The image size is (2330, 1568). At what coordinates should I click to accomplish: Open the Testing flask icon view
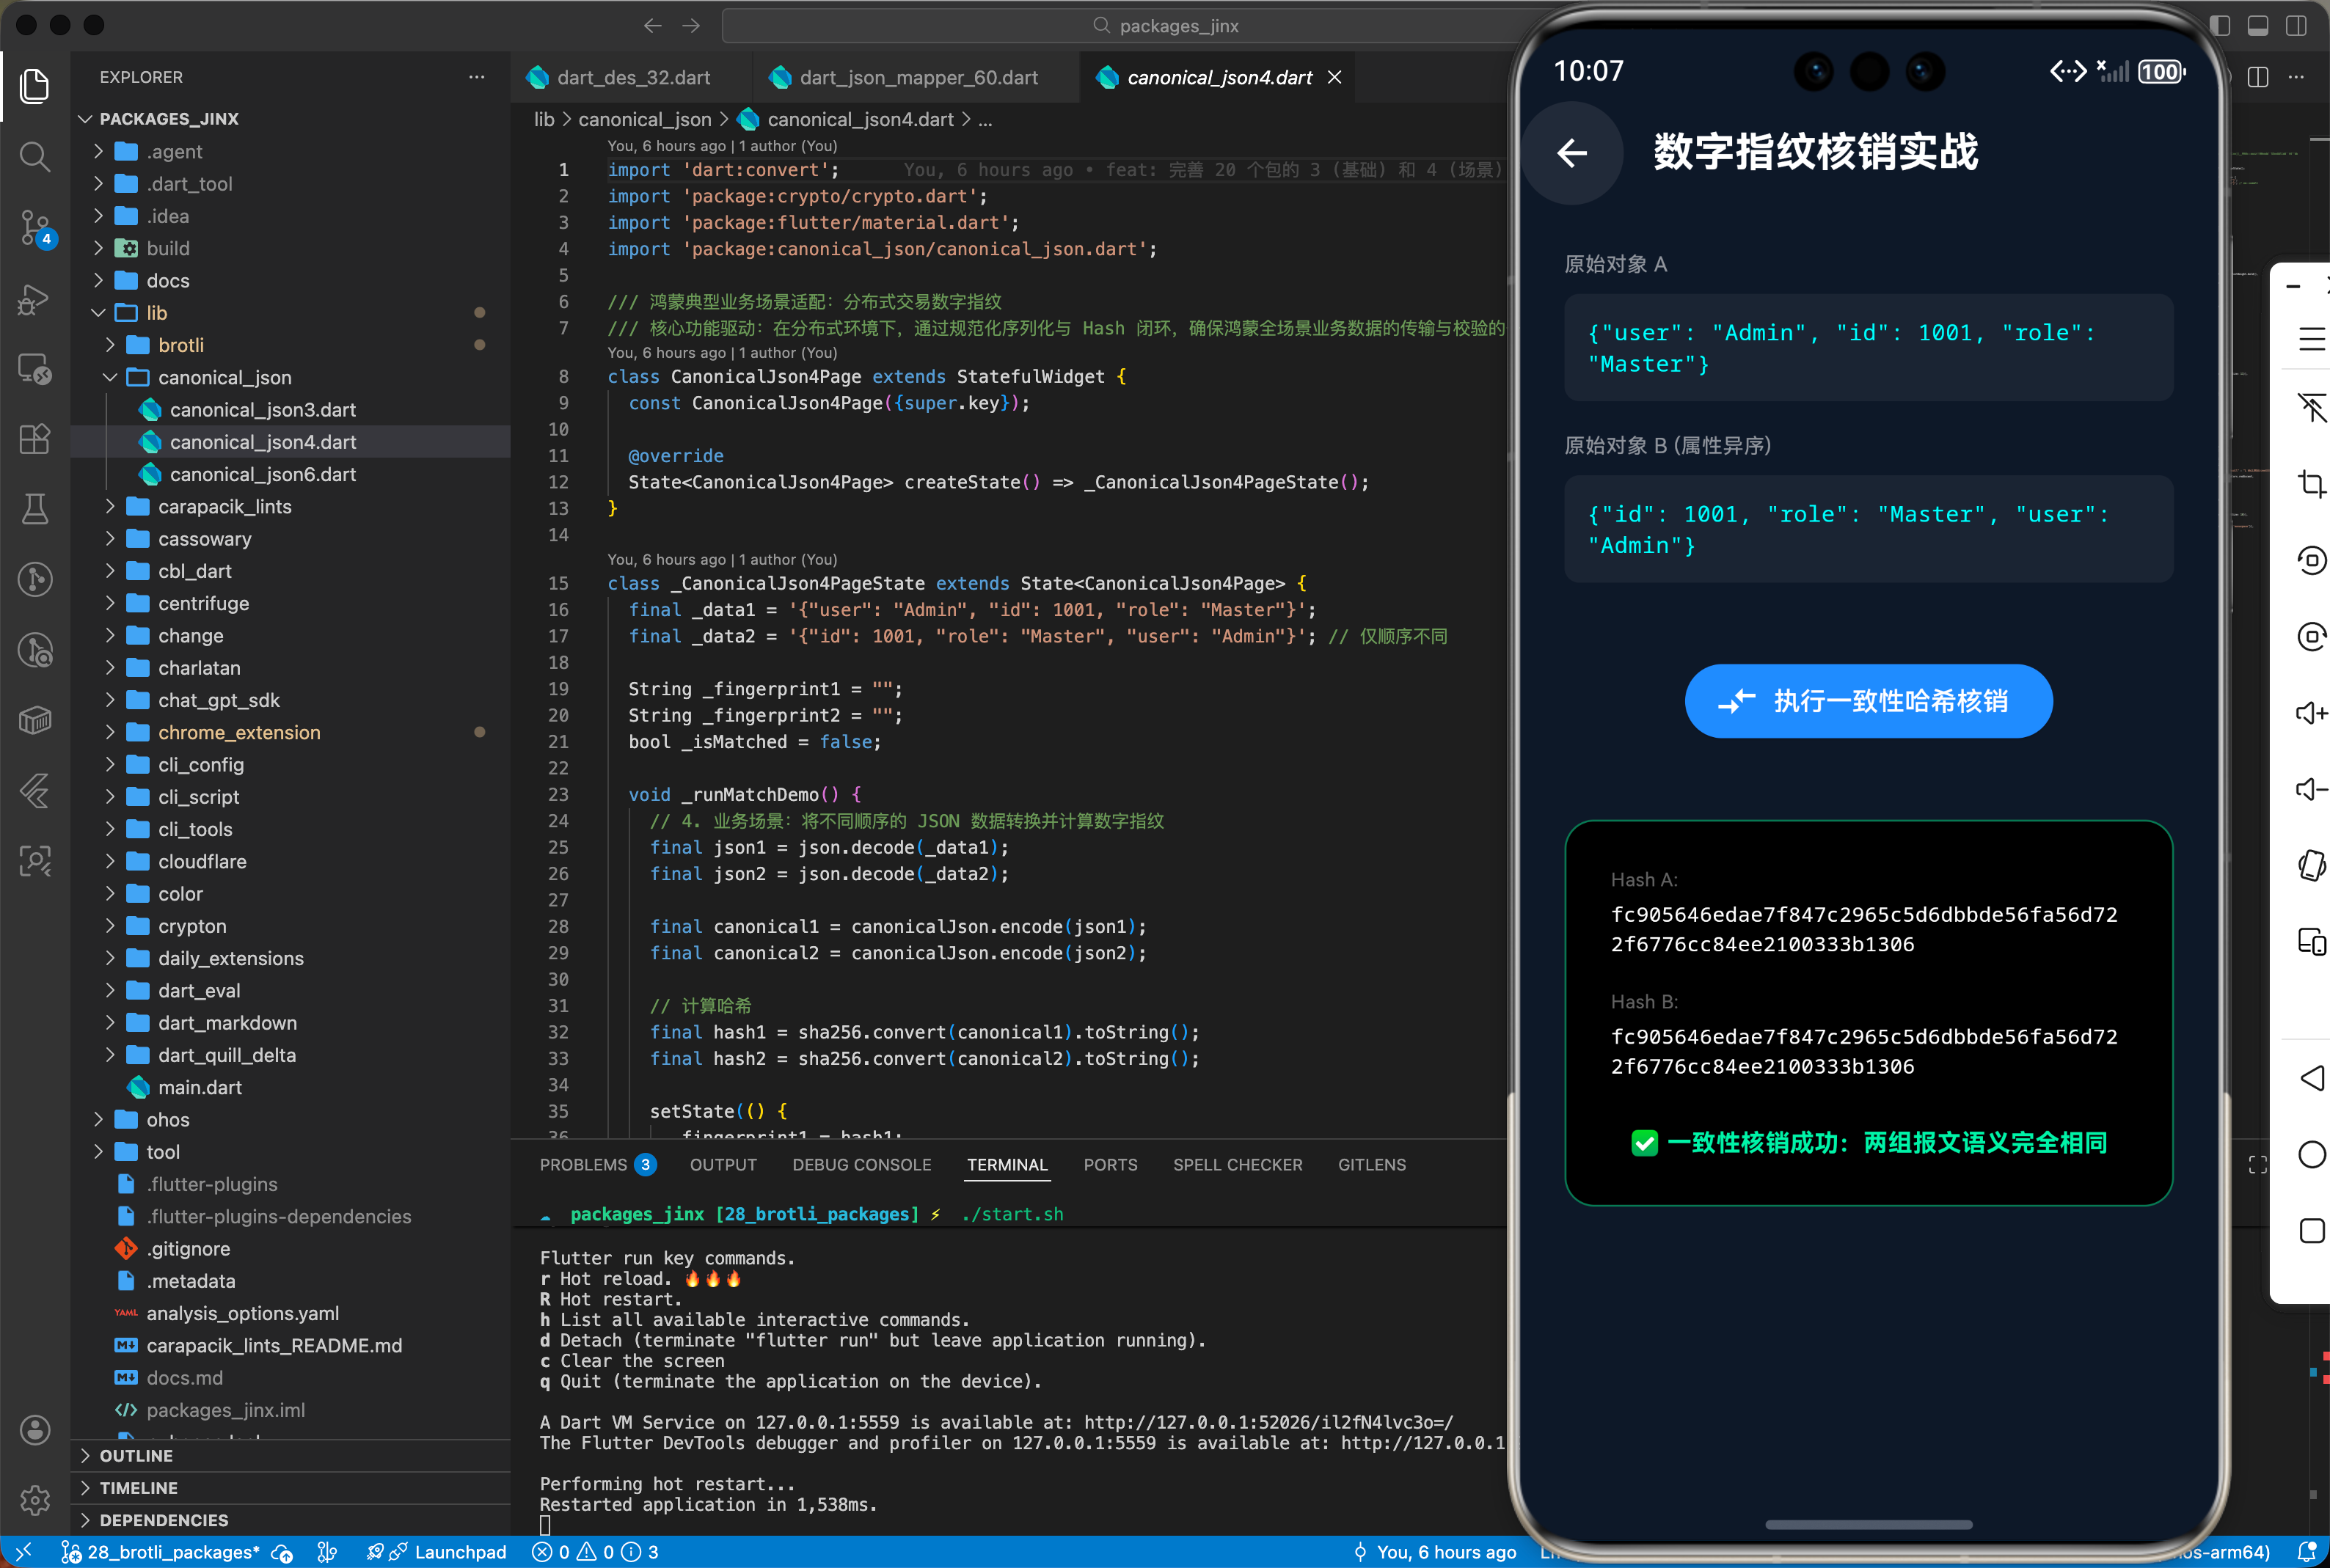pos(35,509)
